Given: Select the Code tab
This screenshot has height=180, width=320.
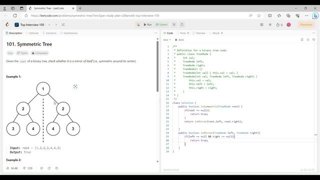Looking at the screenshot, I should [x=168, y=33].
